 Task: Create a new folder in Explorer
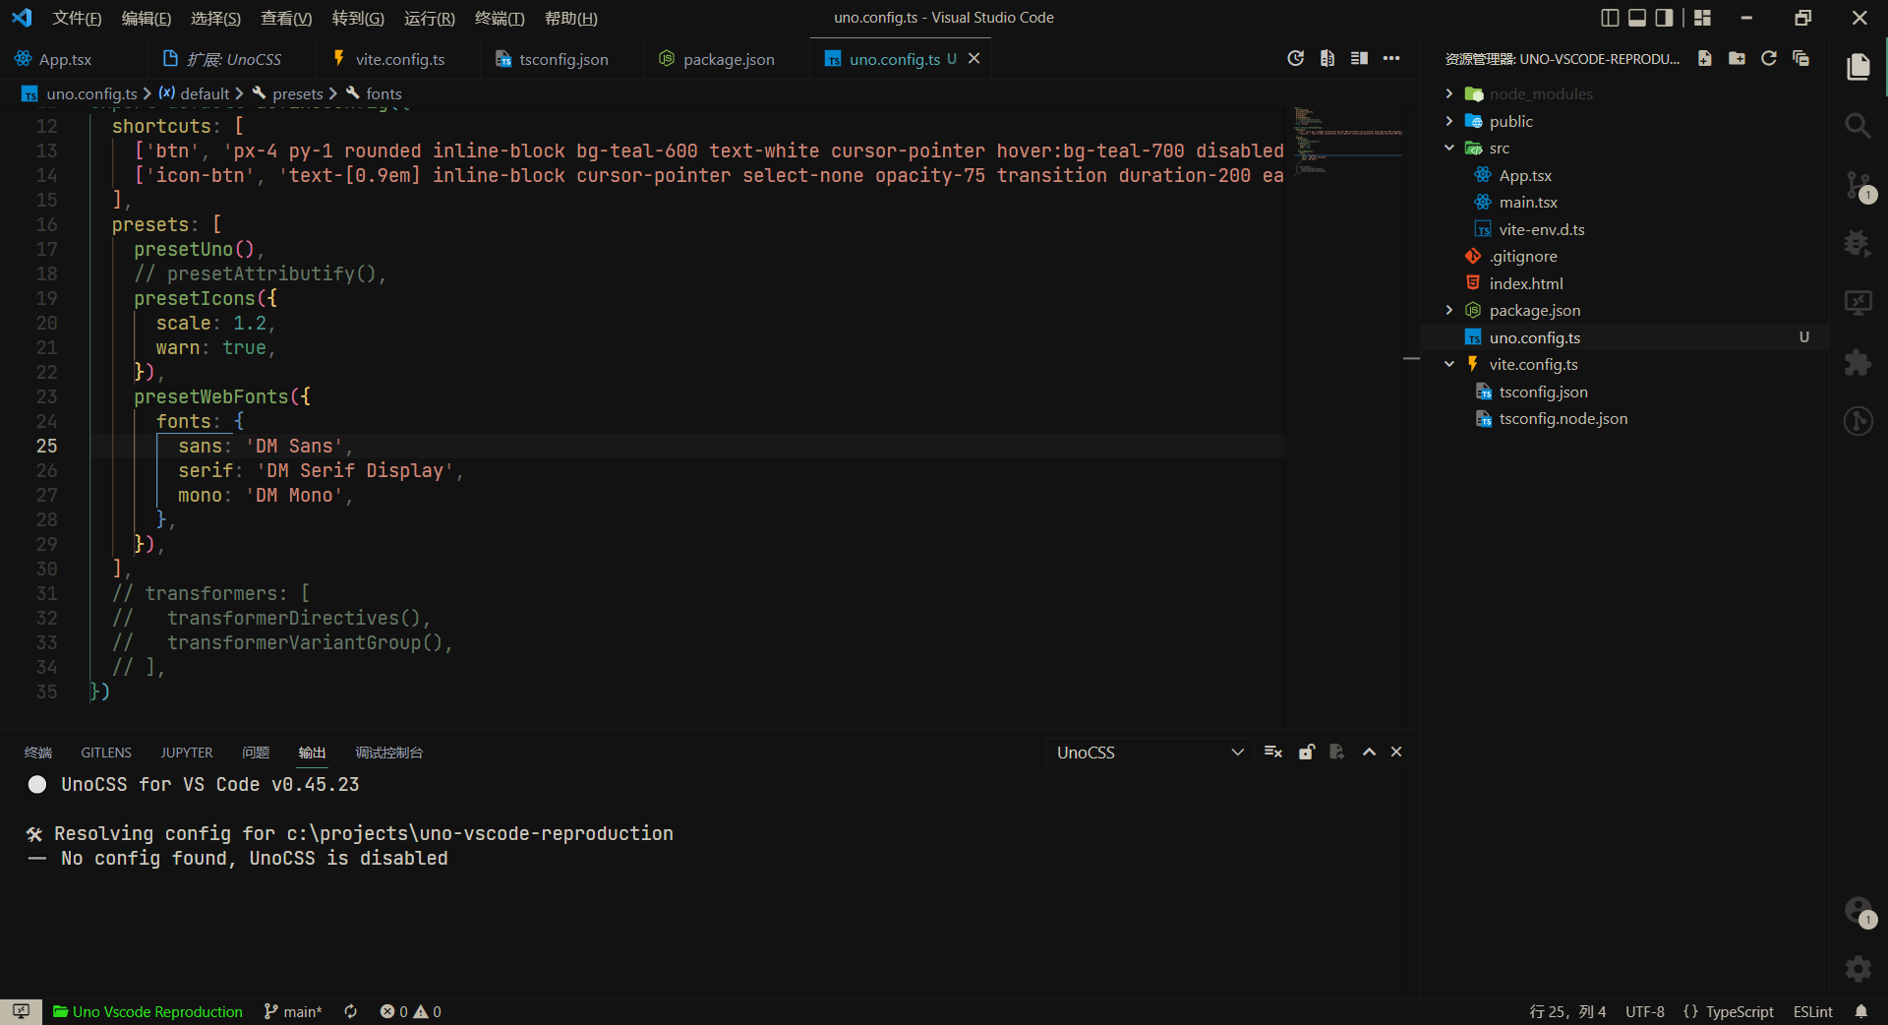point(1737,59)
